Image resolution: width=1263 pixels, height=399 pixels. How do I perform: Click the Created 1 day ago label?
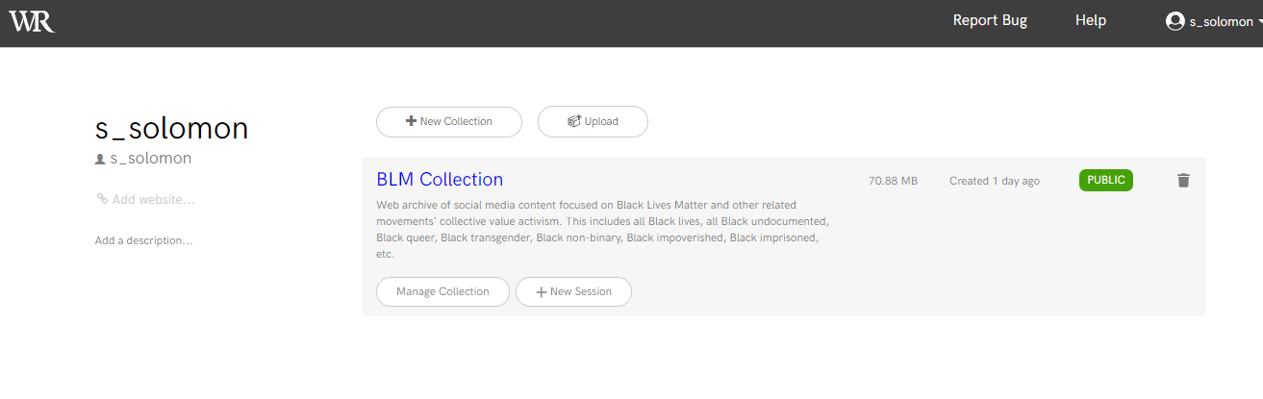click(994, 181)
